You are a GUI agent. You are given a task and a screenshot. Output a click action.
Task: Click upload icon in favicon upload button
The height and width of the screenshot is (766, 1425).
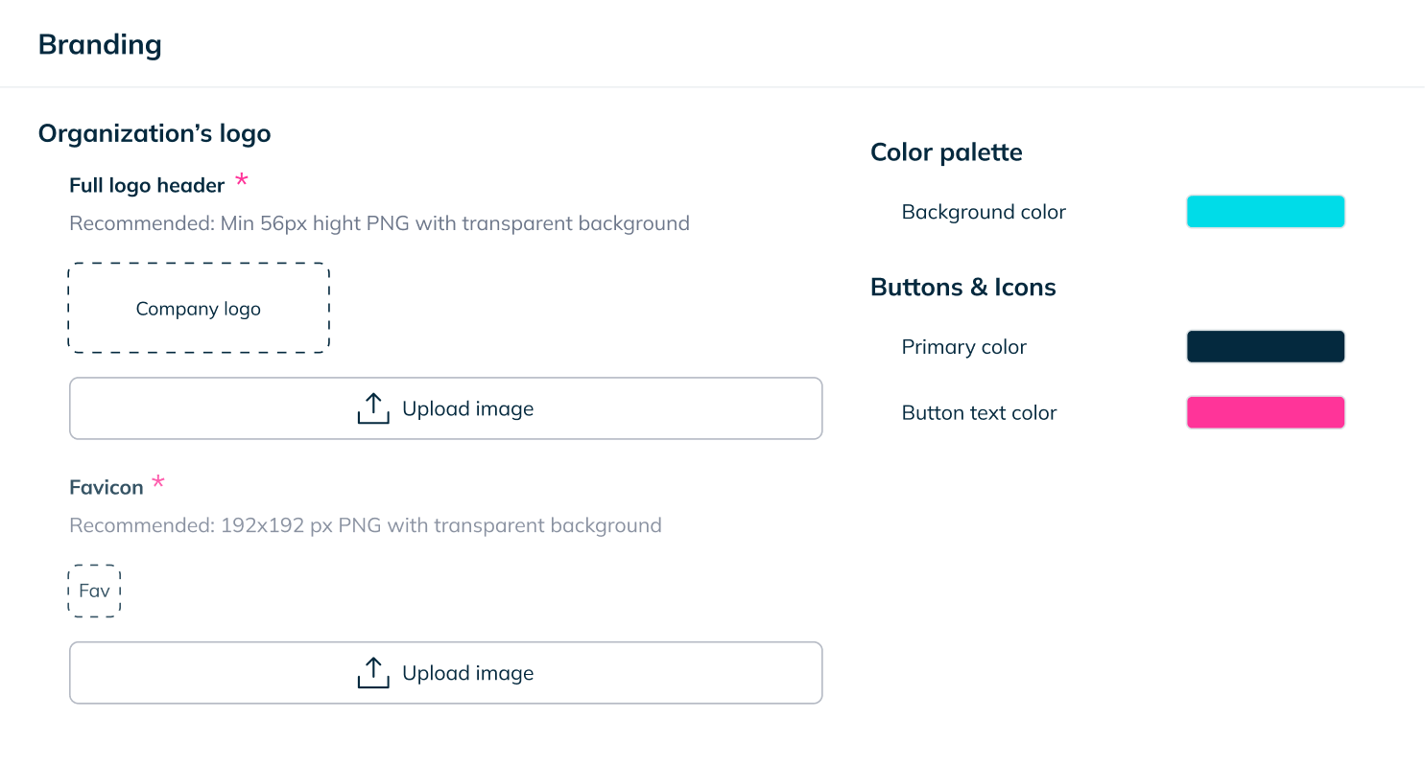[372, 673]
